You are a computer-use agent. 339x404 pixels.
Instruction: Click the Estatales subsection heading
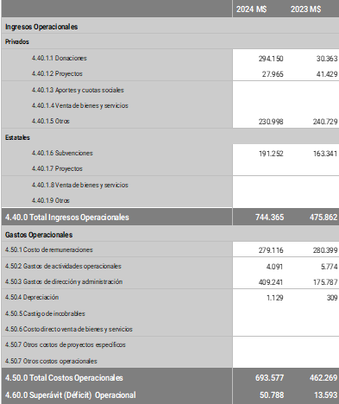pos(17,137)
